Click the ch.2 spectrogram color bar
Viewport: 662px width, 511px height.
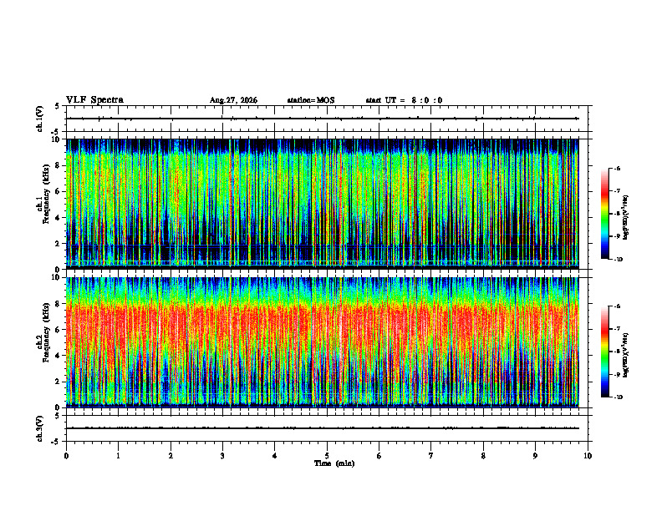pos(604,352)
